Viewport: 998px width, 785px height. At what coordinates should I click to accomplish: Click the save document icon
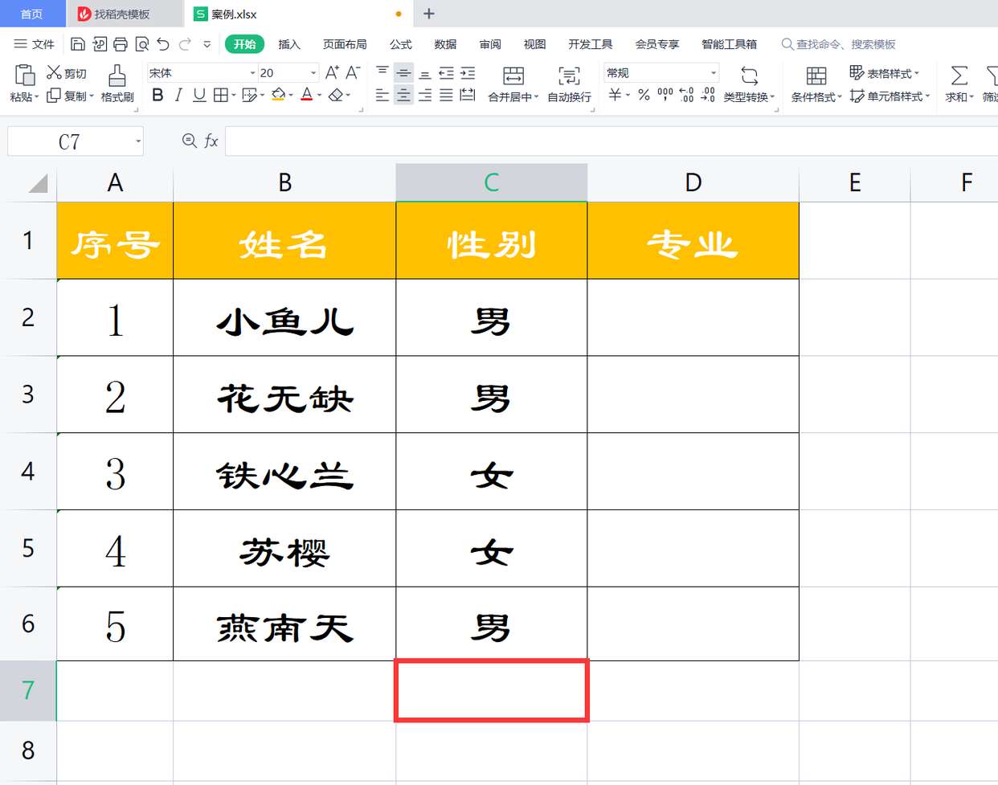point(77,44)
